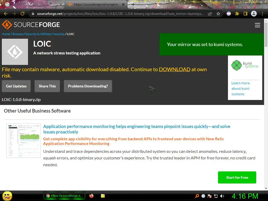Viewport: 268px width, 201px height.
Task: Toggle the browser side panel icon
Action: coord(245,14)
